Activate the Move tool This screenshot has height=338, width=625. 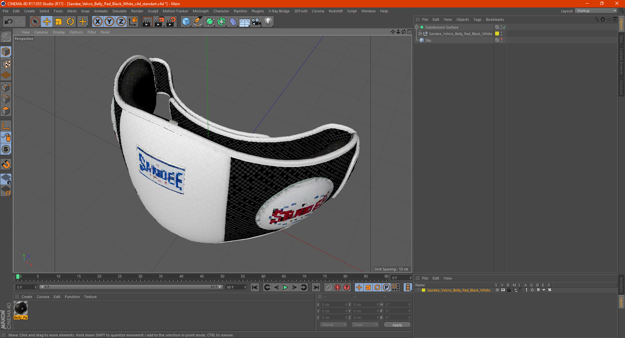(x=47, y=22)
